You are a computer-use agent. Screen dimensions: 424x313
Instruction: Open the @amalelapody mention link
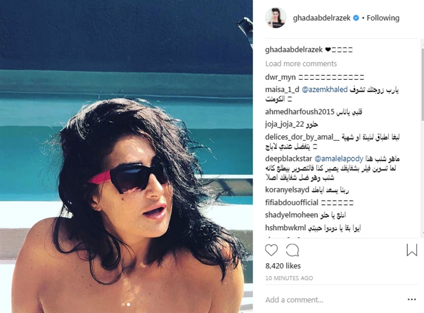point(339,159)
